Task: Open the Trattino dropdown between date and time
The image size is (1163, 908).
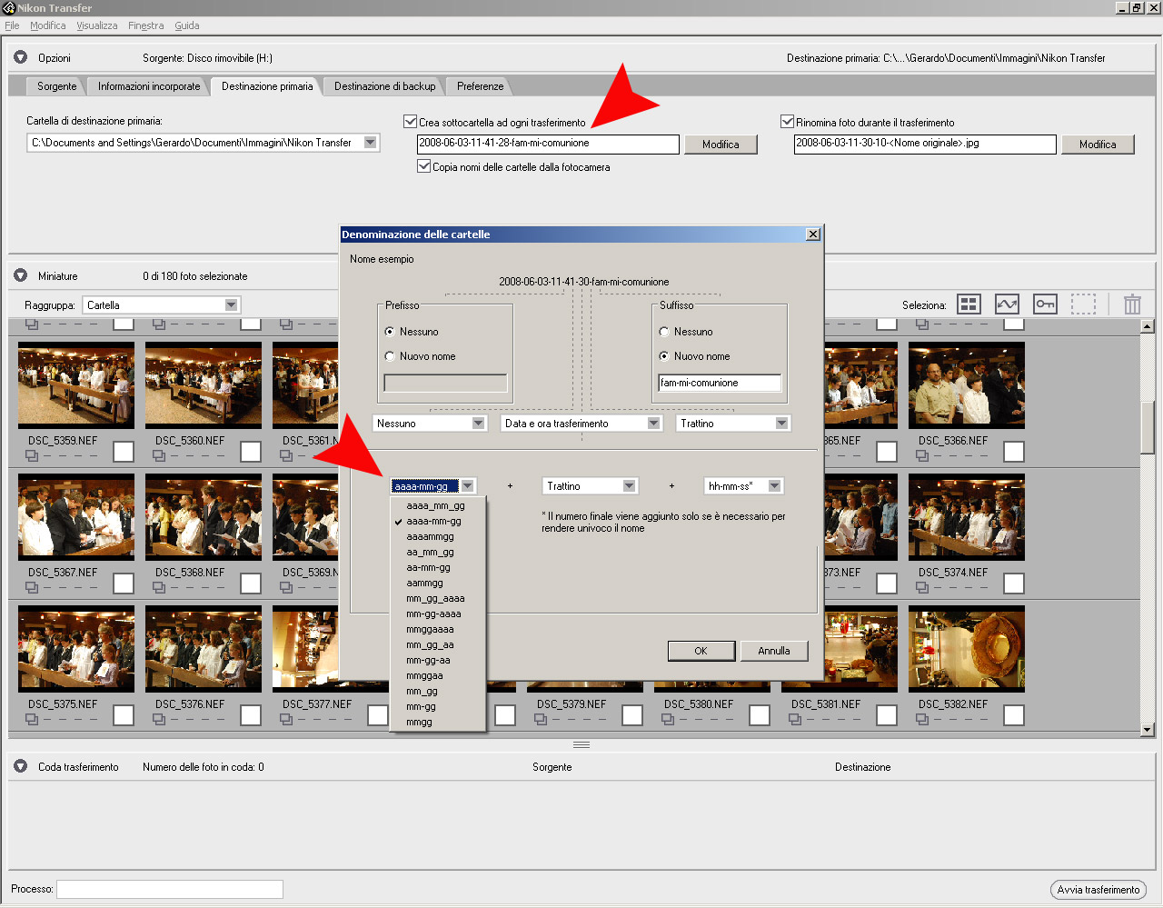Action: click(629, 486)
